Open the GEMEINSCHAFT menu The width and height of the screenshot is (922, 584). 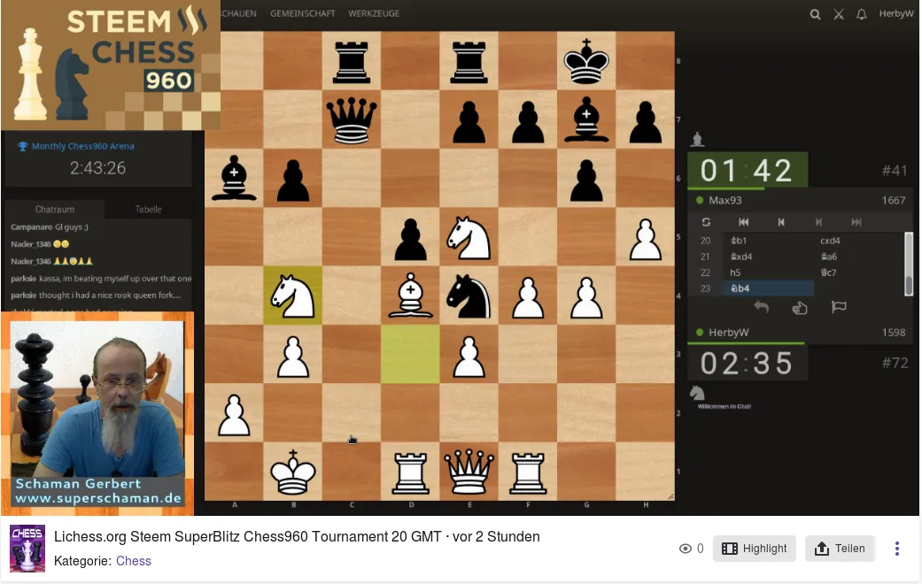point(303,13)
